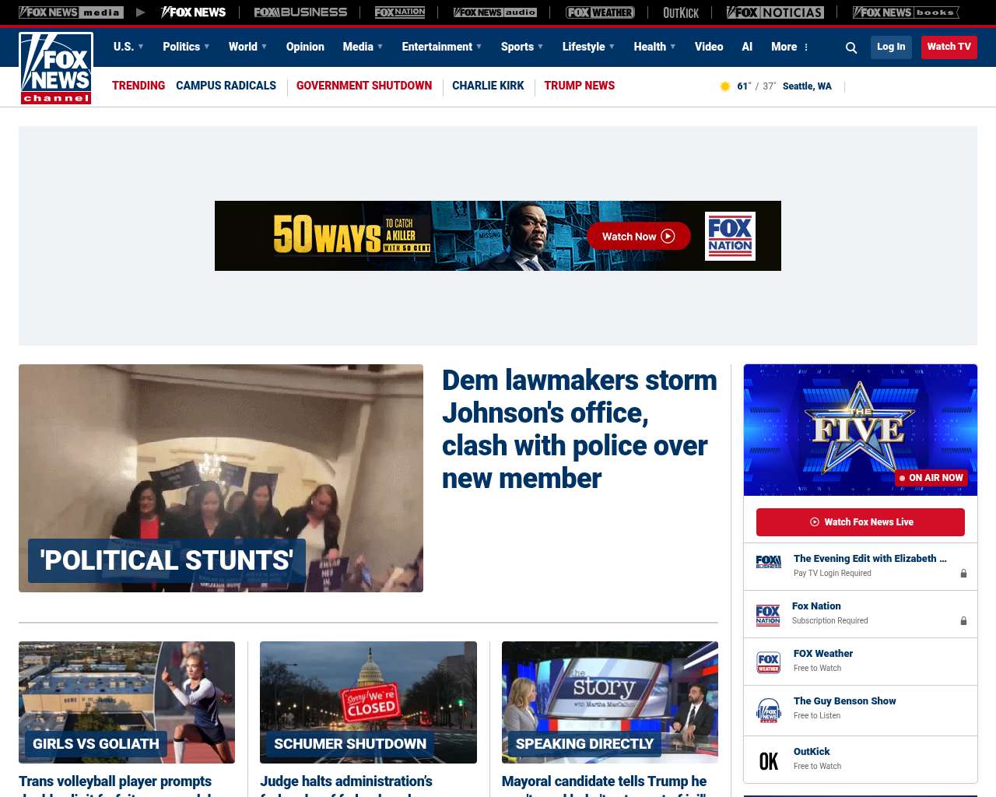Open the More menu

[790, 47]
